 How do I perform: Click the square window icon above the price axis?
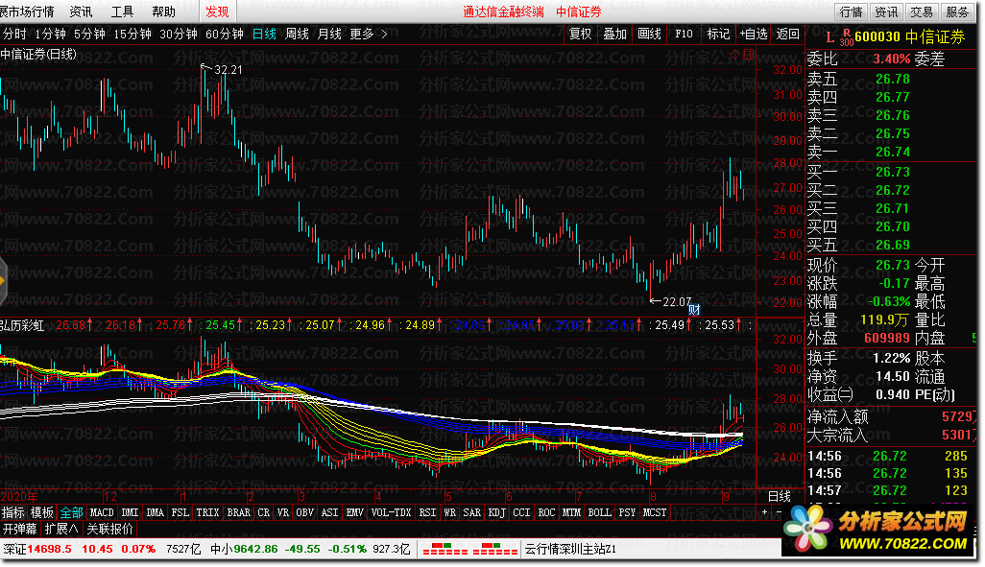(x=749, y=55)
